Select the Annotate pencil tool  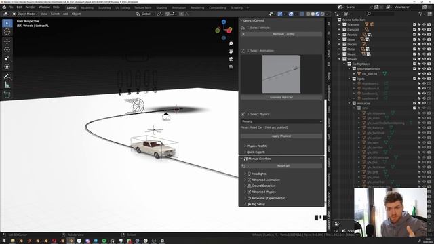tap(7, 77)
